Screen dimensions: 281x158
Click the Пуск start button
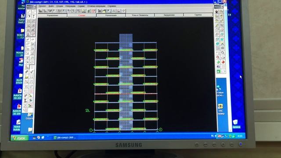point(19,138)
